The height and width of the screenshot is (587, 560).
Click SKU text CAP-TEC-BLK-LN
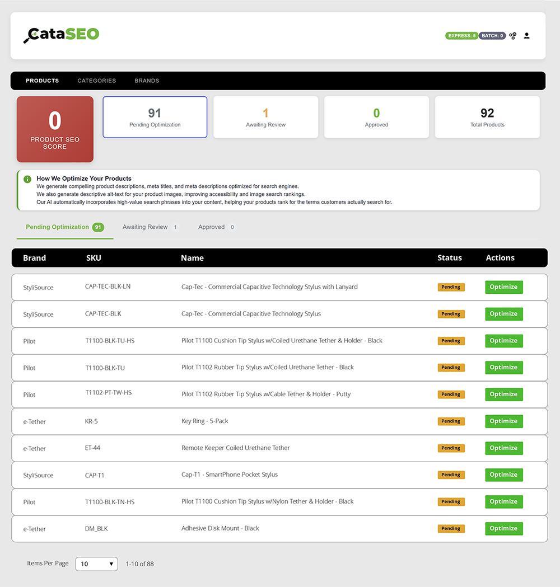point(108,287)
